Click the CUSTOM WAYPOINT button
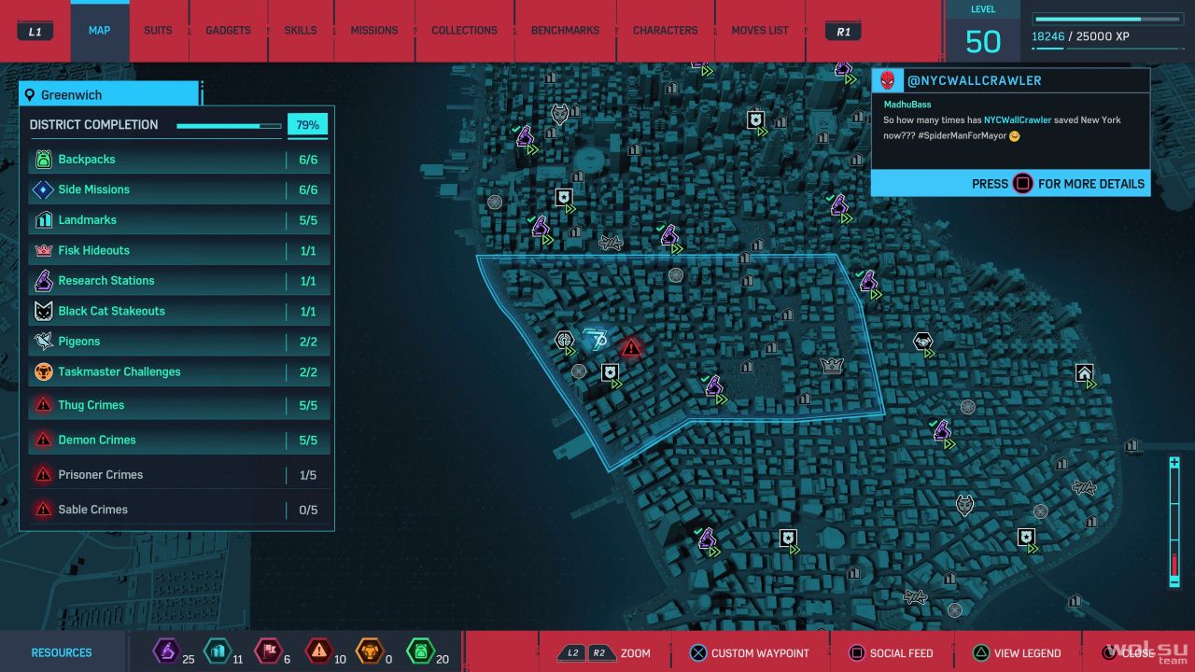This screenshot has height=672, width=1195. tap(749, 653)
